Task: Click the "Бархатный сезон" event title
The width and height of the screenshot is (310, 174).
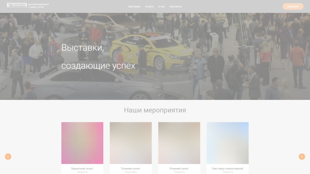Action: coord(82,169)
